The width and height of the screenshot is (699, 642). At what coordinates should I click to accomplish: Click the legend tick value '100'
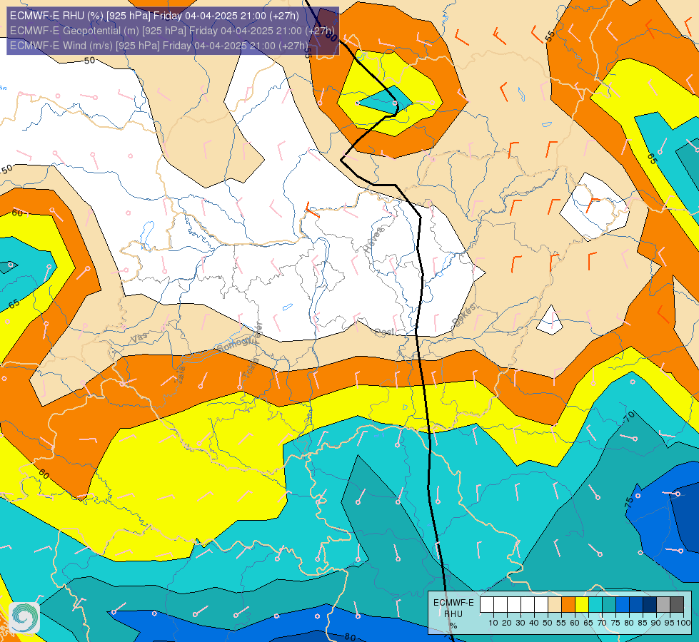tap(683, 623)
